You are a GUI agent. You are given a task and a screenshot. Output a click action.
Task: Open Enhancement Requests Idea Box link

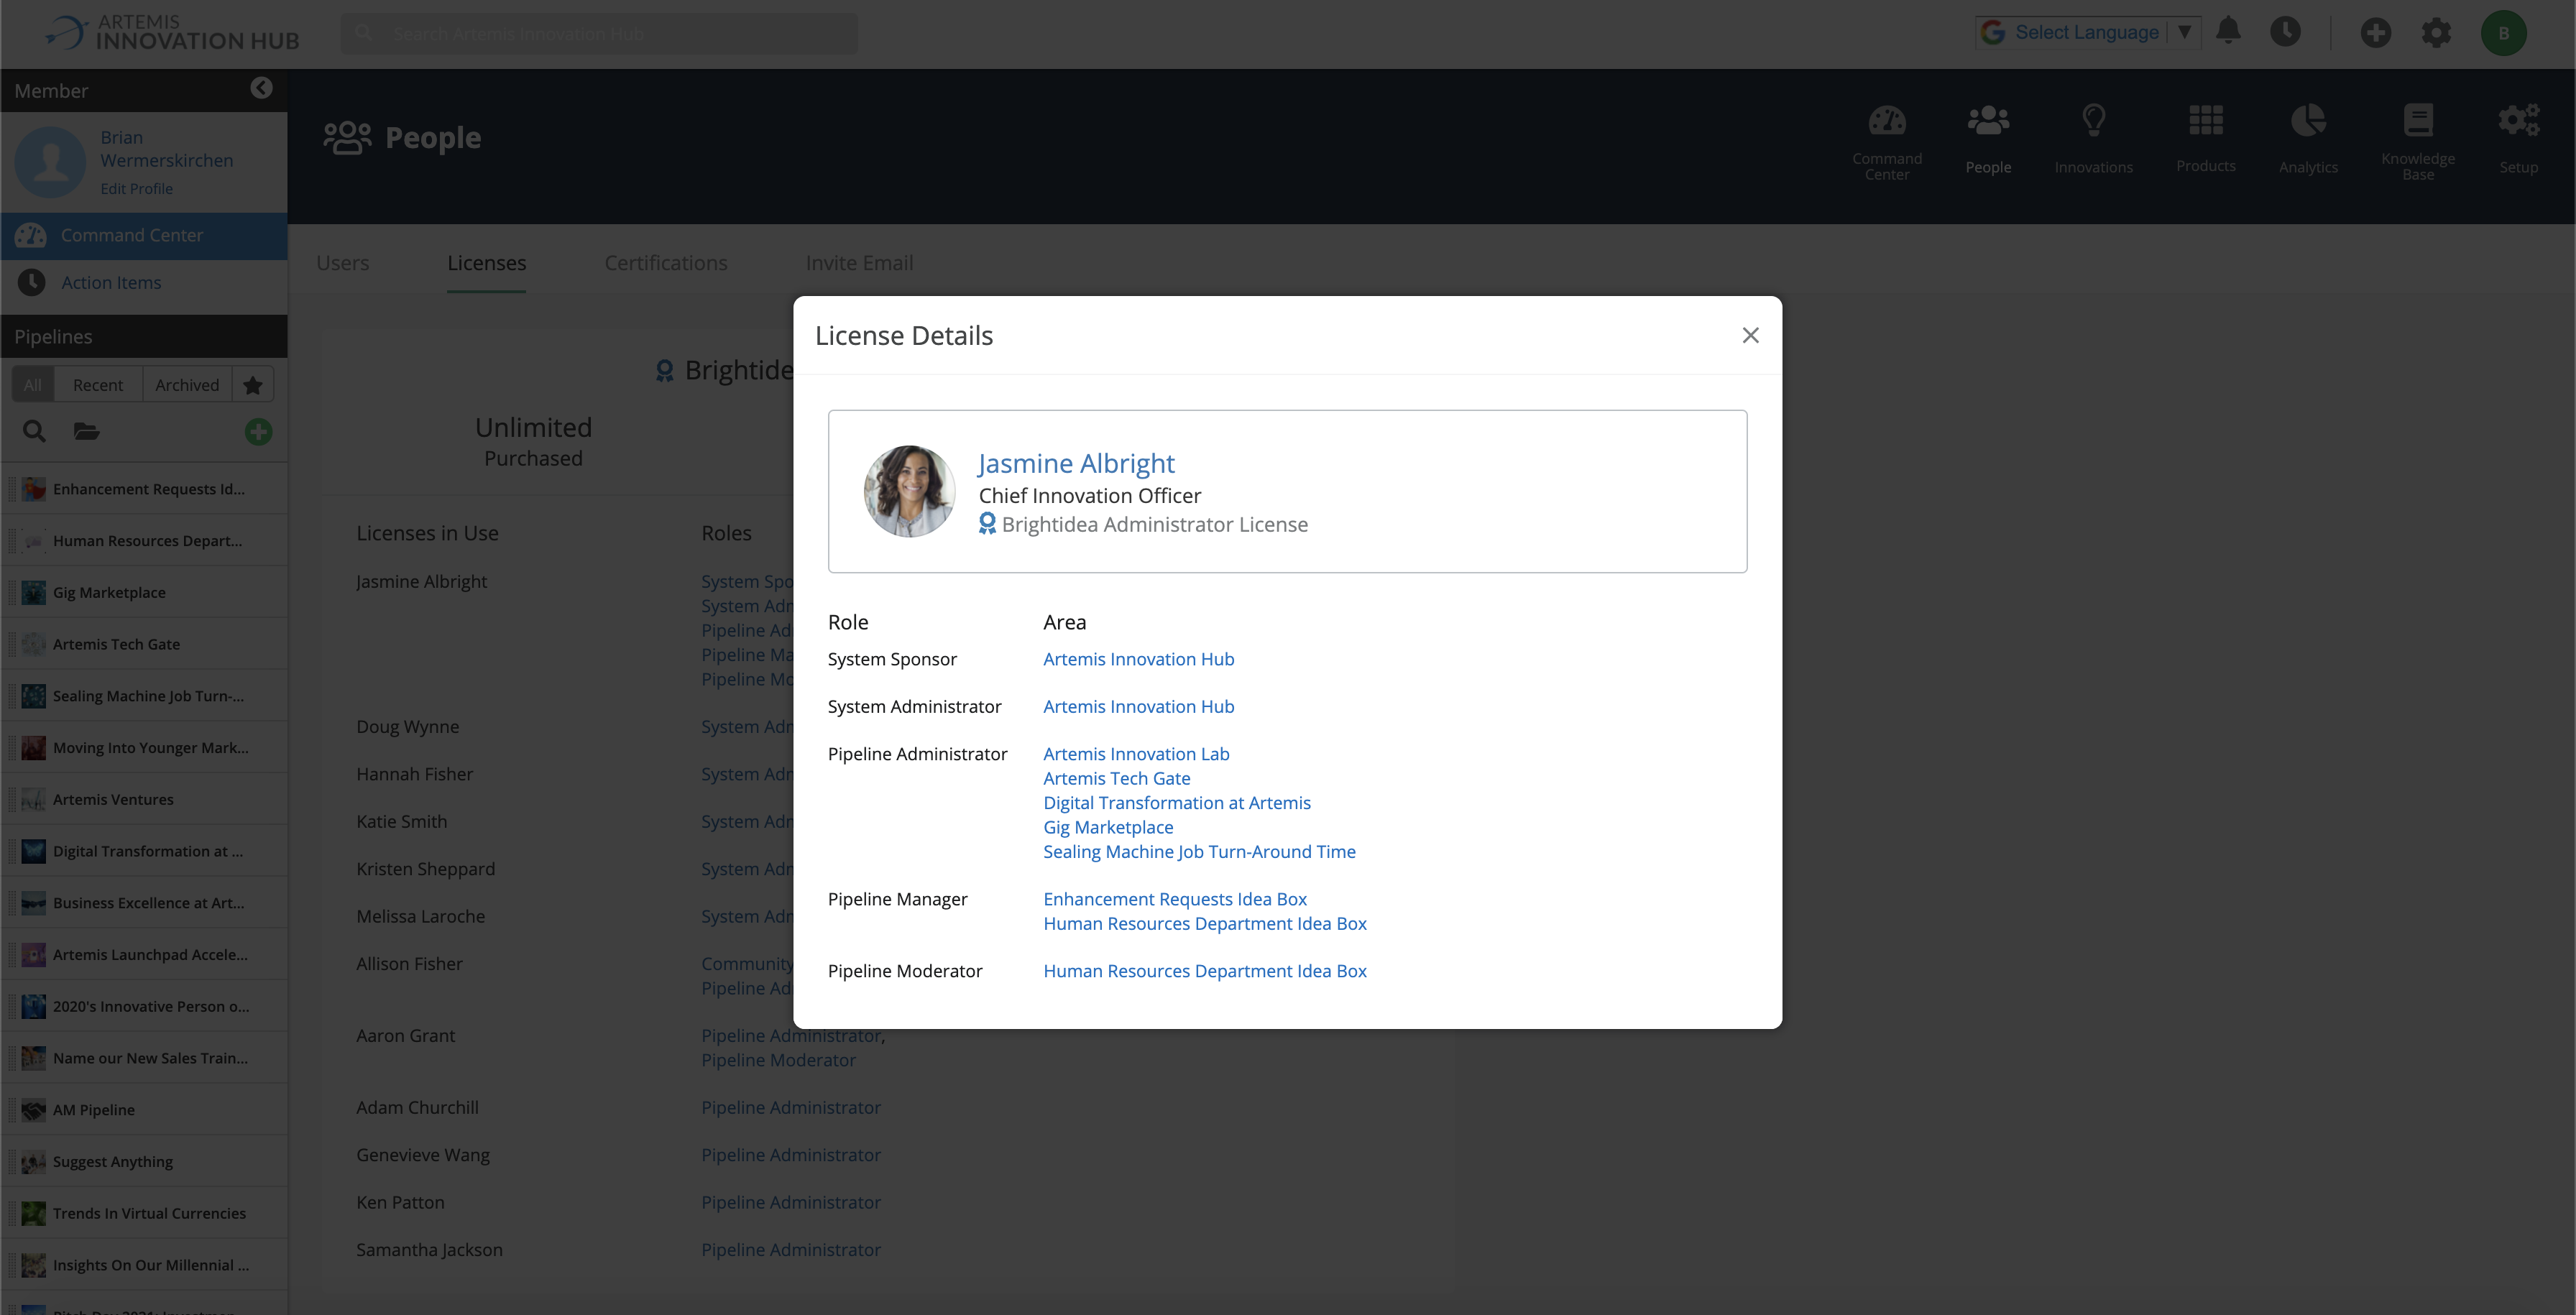pos(1175,899)
